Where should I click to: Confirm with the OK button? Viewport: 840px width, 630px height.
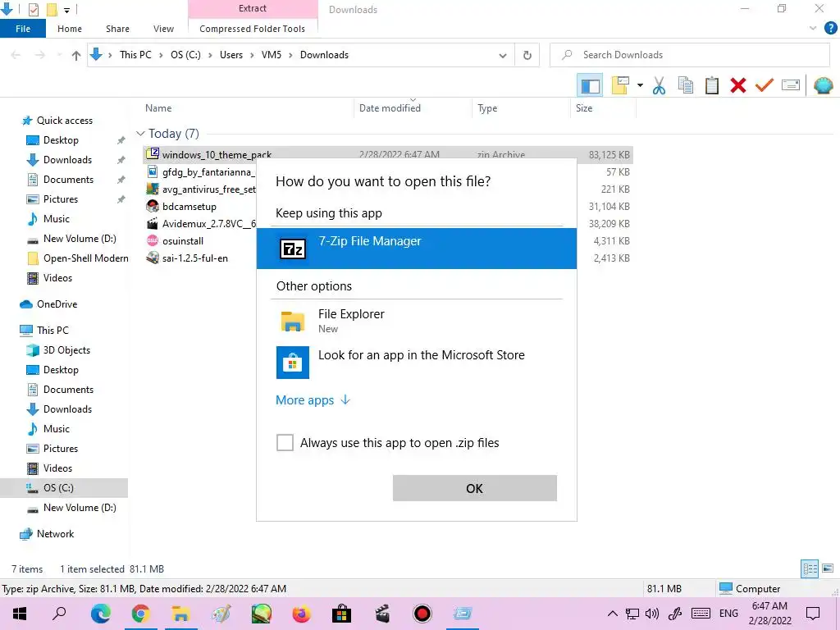(x=475, y=488)
